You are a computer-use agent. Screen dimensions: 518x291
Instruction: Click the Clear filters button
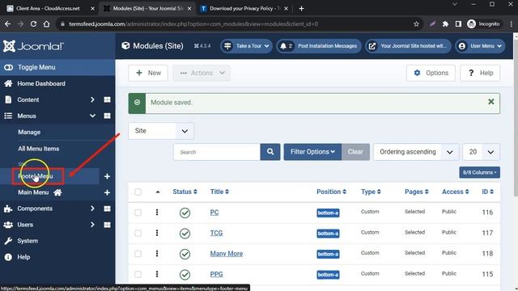355,152
